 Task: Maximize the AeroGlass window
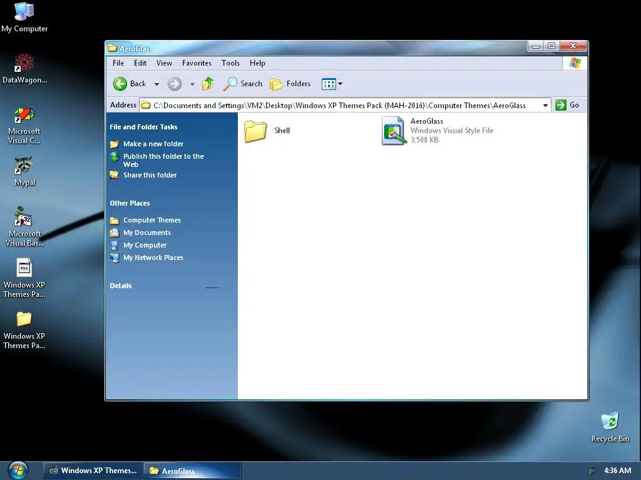click(551, 46)
